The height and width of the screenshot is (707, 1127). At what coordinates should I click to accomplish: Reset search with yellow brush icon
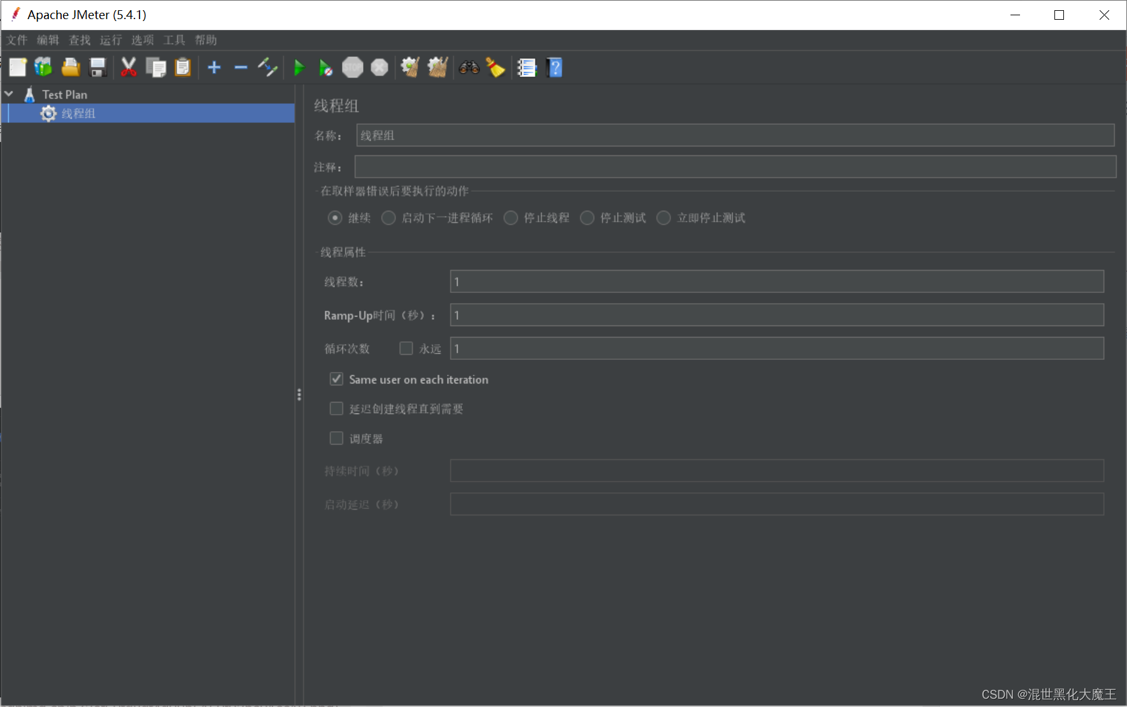tap(495, 68)
